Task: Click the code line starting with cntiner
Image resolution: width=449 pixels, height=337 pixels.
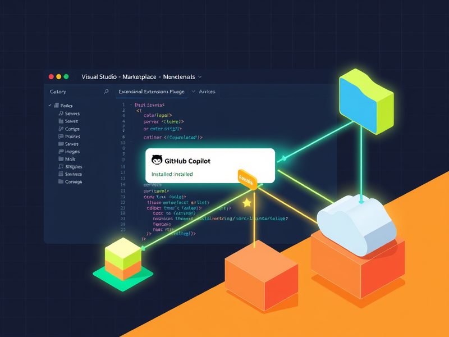Action: 173,138
